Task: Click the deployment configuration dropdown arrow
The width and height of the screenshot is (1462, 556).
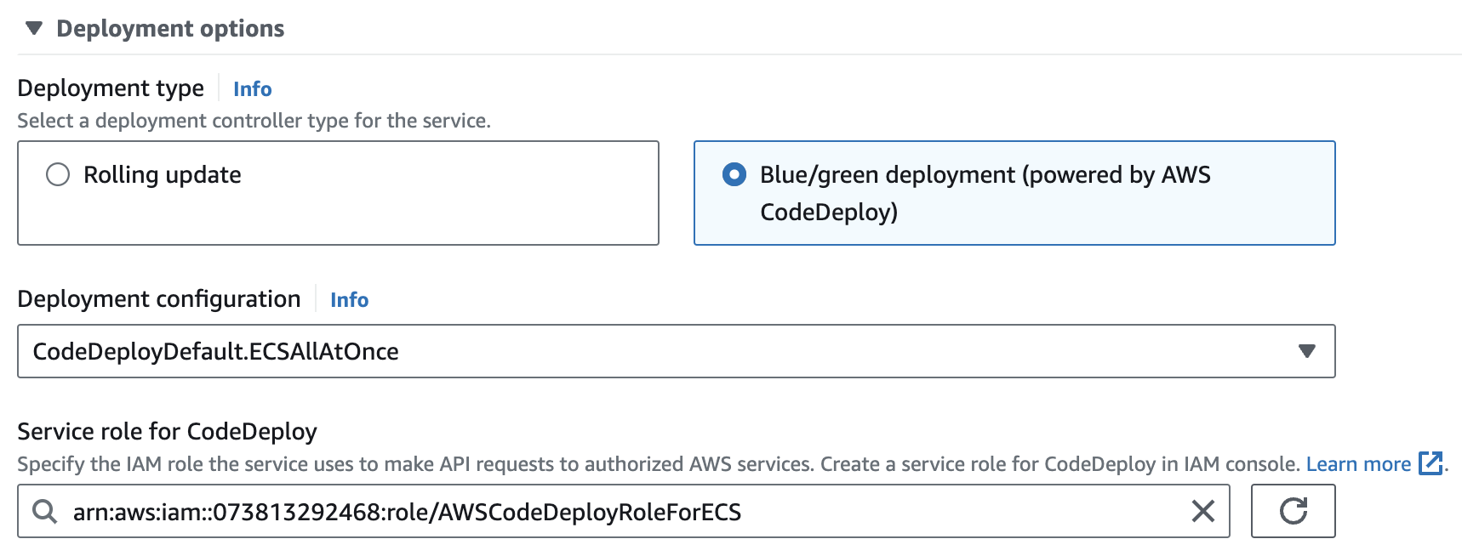Action: pos(1307,351)
